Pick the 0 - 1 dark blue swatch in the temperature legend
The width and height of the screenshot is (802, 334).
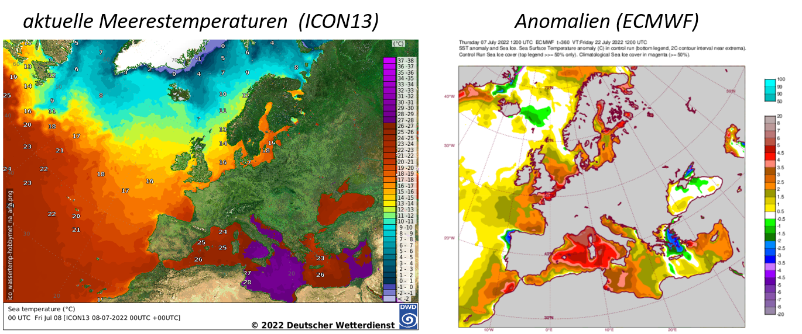pyautogui.click(x=390, y=280)
